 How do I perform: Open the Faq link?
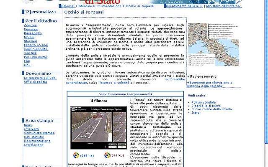pos(27,61)
